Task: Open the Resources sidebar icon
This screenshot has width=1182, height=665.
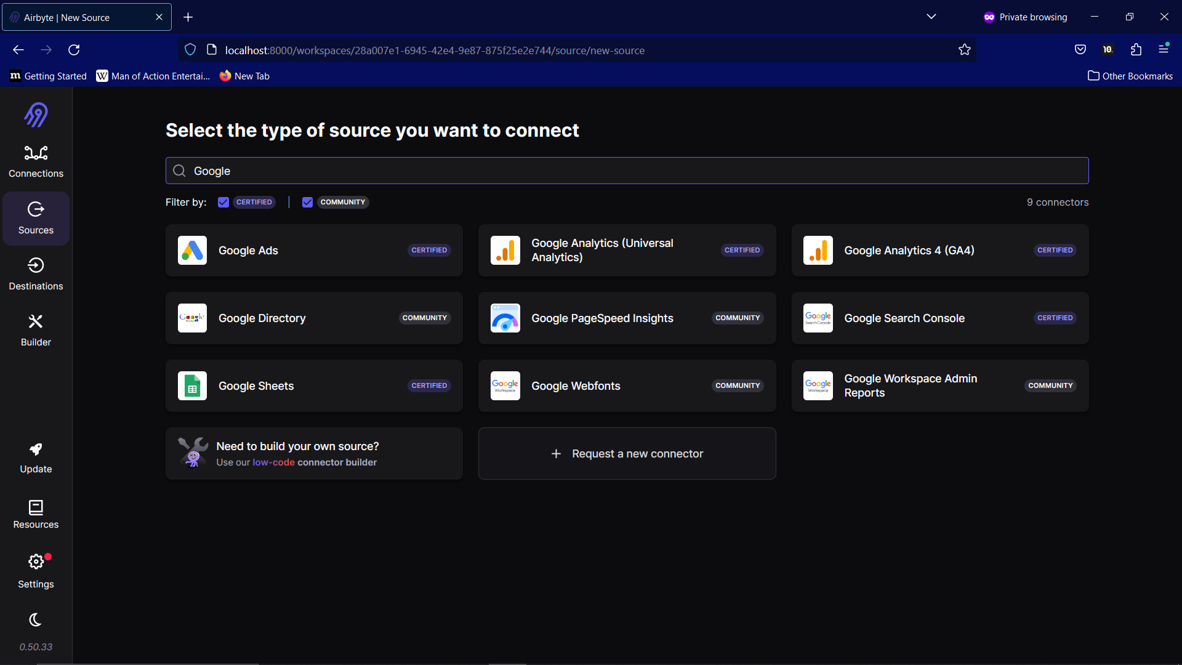Action: point(36,507)
